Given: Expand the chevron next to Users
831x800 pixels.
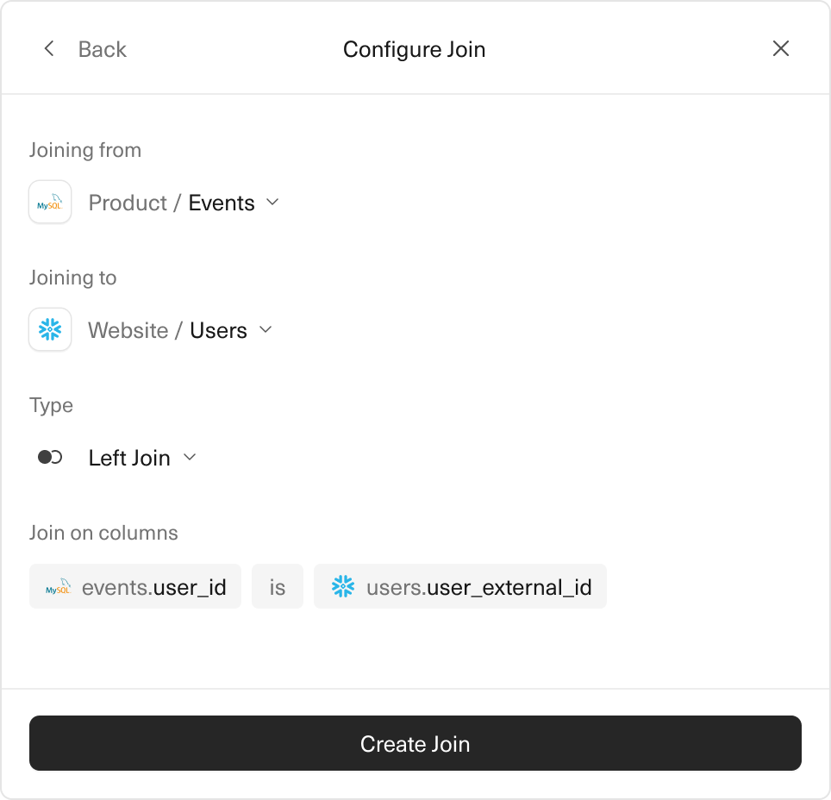Looking at the screenshot, I should pyautogui.click(x=266, y=330).
